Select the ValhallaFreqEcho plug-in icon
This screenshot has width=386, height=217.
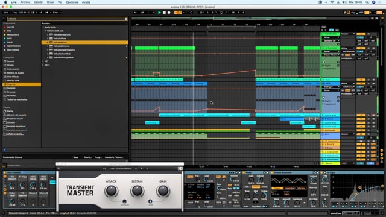click(x=51, y=35)
